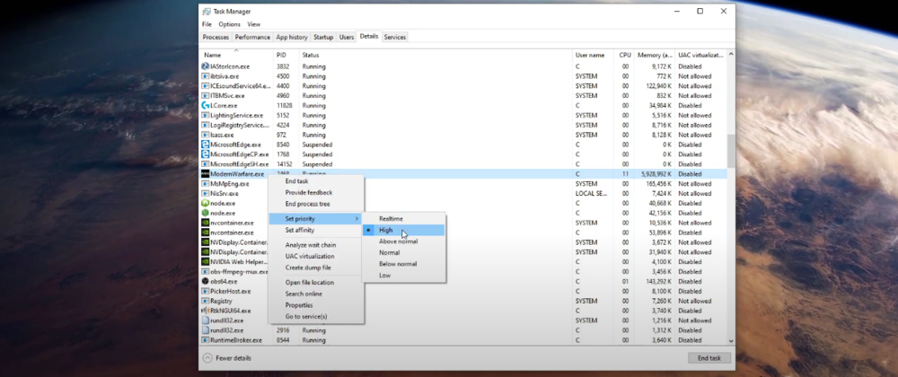
Task: Click the first node.exe green icon
Action: point(206,203)
